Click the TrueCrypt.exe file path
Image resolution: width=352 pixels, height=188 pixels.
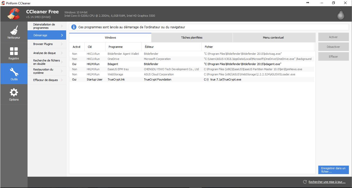(223, 79)
